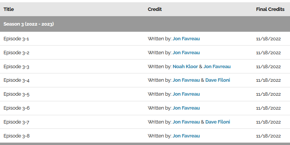Open Jon Favreau link in Episode 3-4 row
The width and height of the screenshot is (290, 145).
[x=186, y=80]
